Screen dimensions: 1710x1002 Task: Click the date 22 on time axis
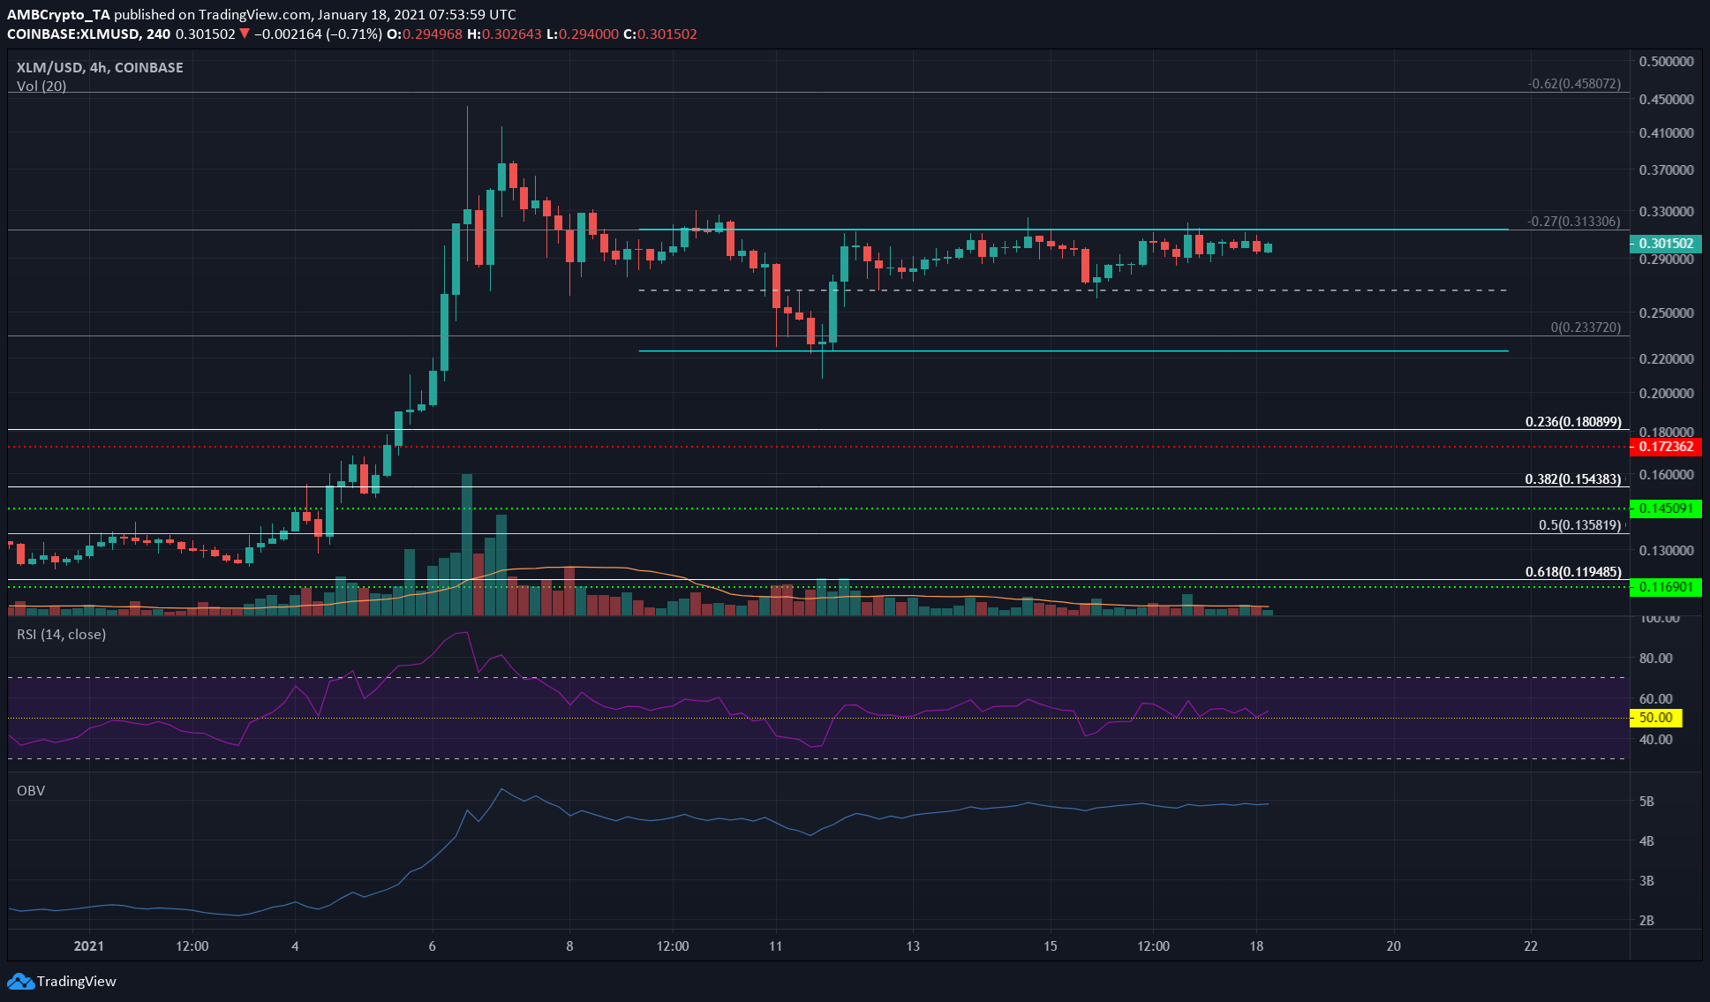pyautogui.click(x=1531, y=945)
